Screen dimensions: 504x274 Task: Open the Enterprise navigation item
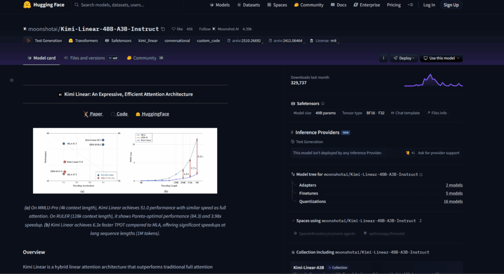coord(366,5)
